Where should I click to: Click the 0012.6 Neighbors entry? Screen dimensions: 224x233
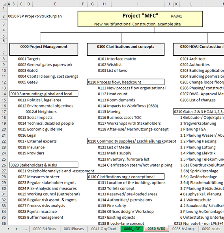[x=41, y=112]
